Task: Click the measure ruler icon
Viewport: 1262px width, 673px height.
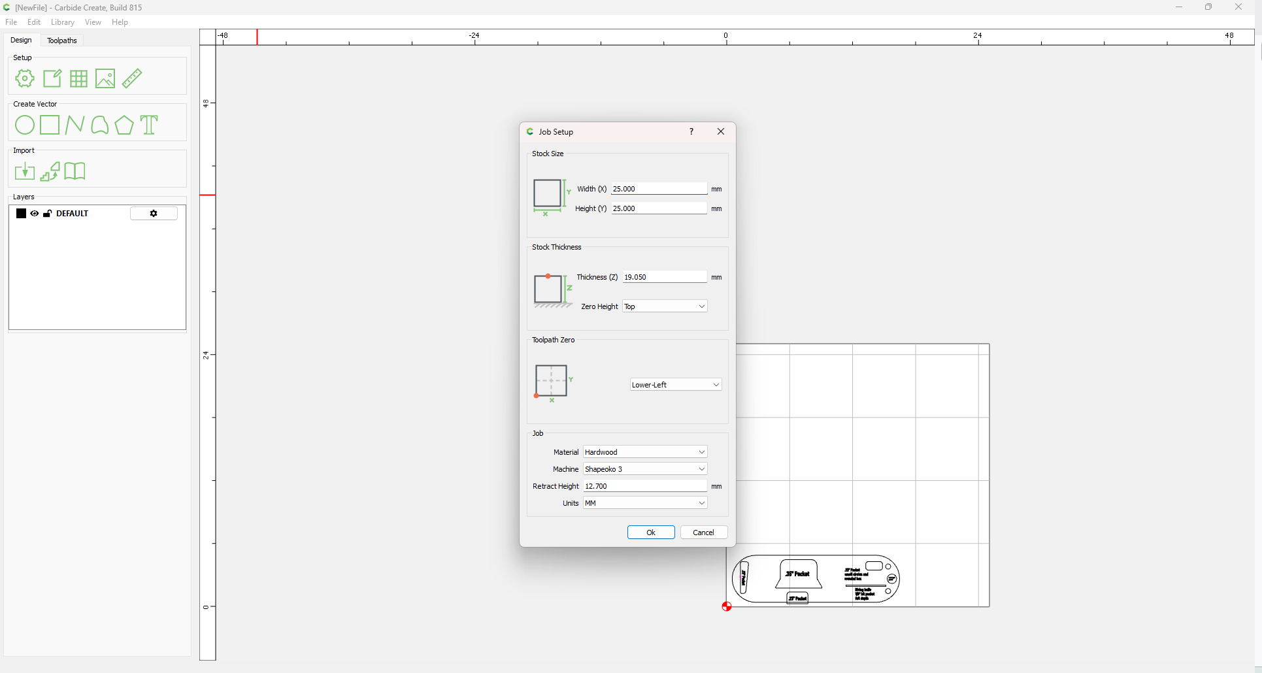Action: pos(132,78)
